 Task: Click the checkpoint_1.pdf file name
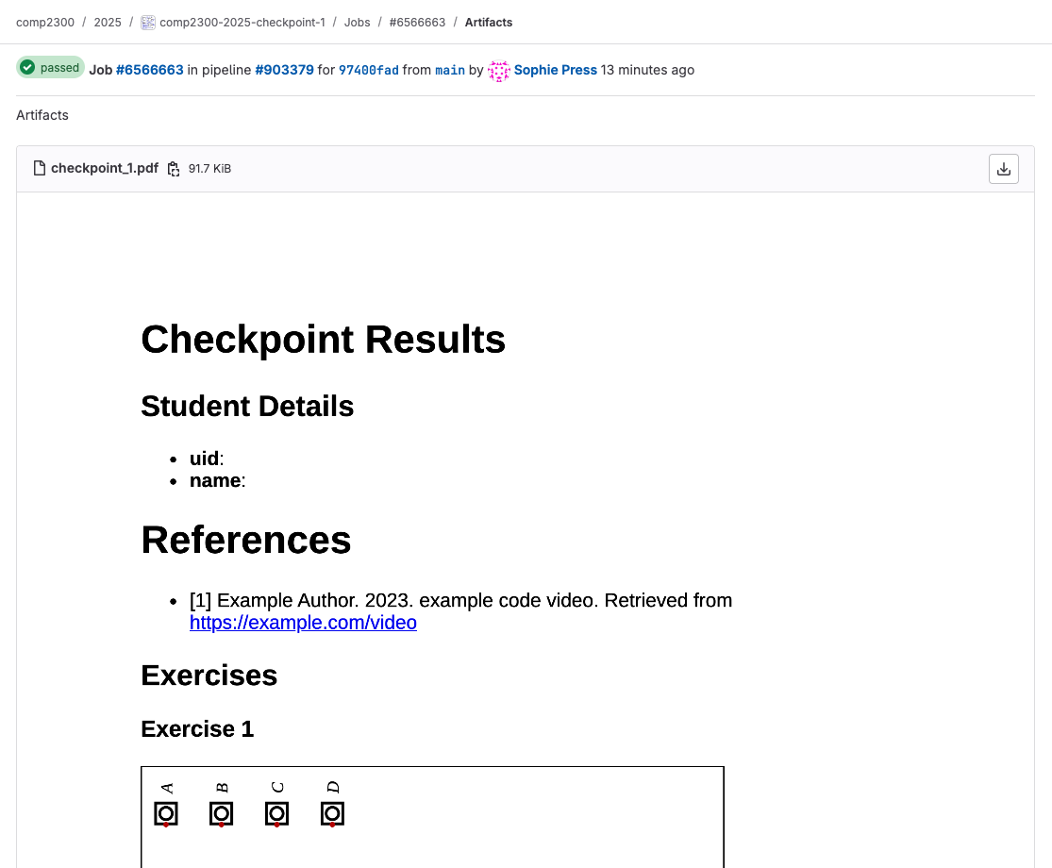pos(105,169)
